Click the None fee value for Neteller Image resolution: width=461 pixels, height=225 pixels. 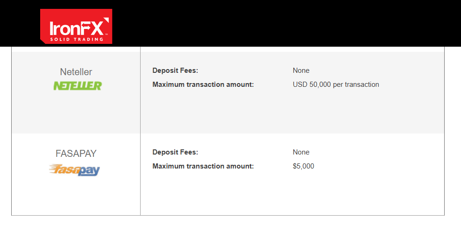[x=301, y=70]
